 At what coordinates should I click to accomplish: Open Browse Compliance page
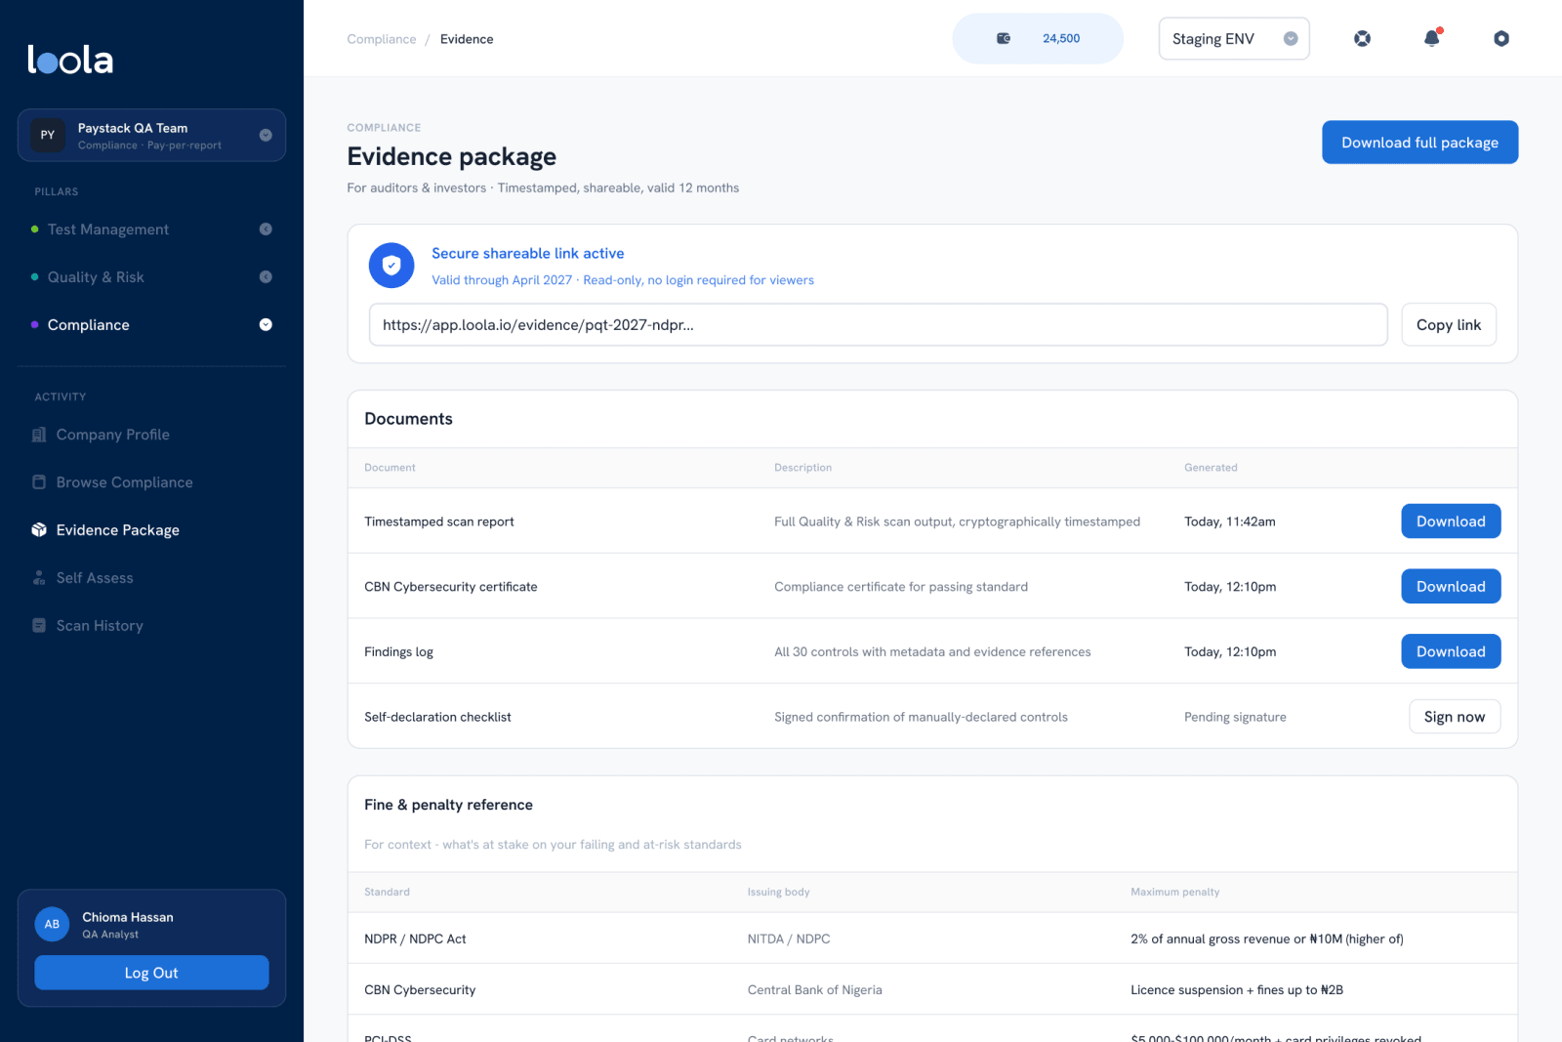point(125,482)
